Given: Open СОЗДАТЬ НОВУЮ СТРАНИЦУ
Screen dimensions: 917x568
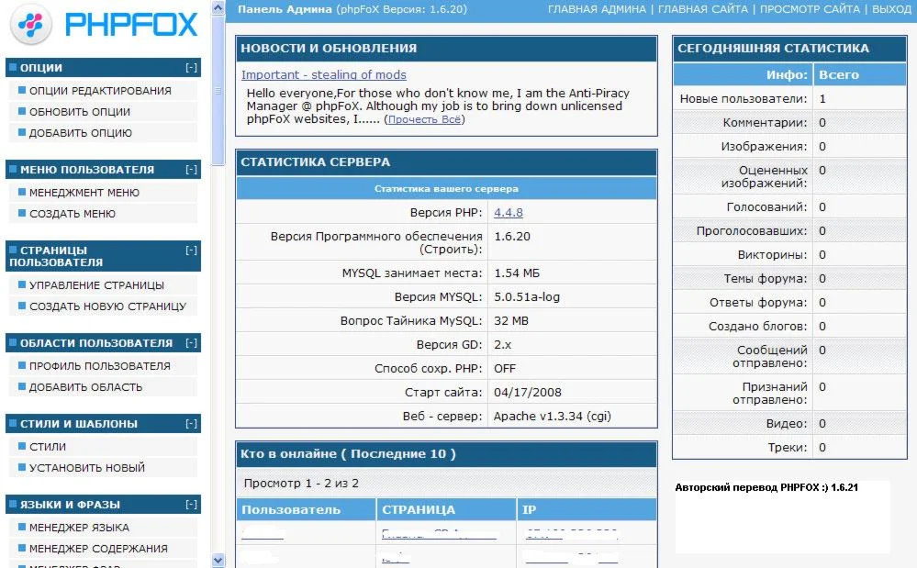Looking at the screenshot, I should 107,306.
